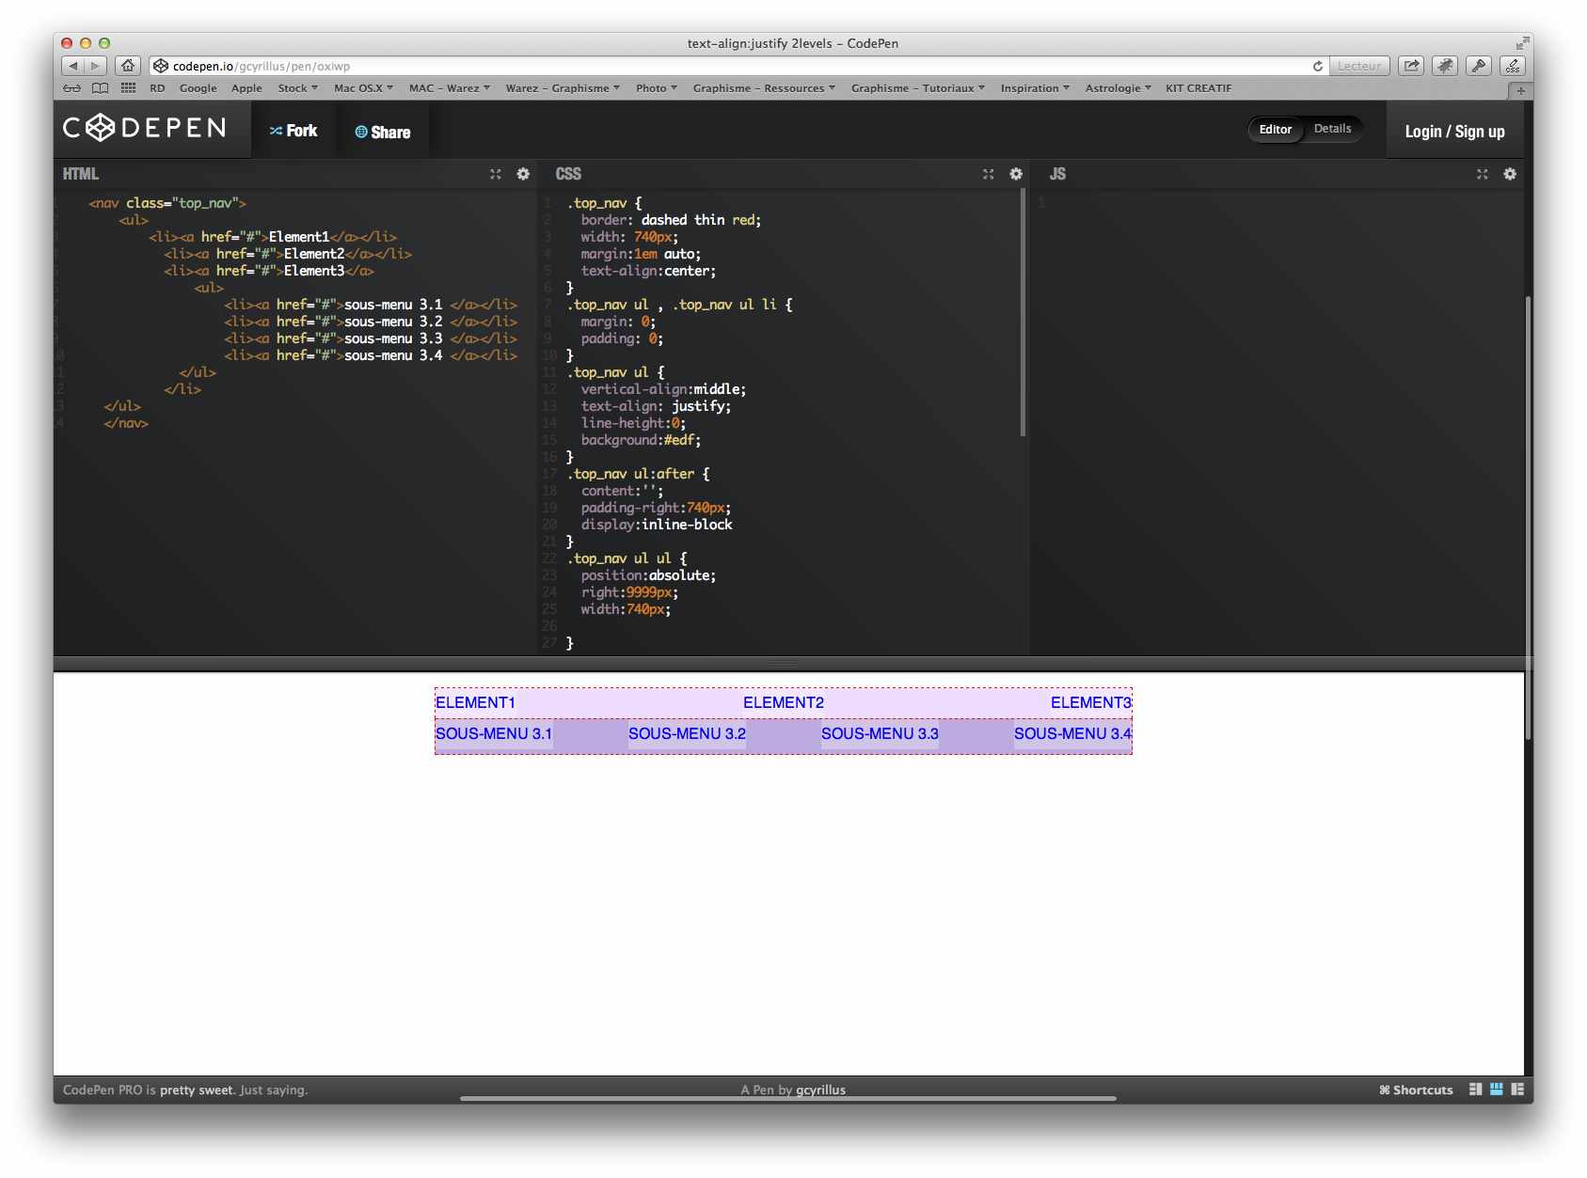Click the ELEMENT3 nav link

1091,702
